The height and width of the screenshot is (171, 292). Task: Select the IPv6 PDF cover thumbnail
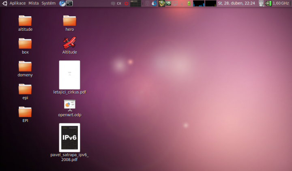tap(69, 138)
